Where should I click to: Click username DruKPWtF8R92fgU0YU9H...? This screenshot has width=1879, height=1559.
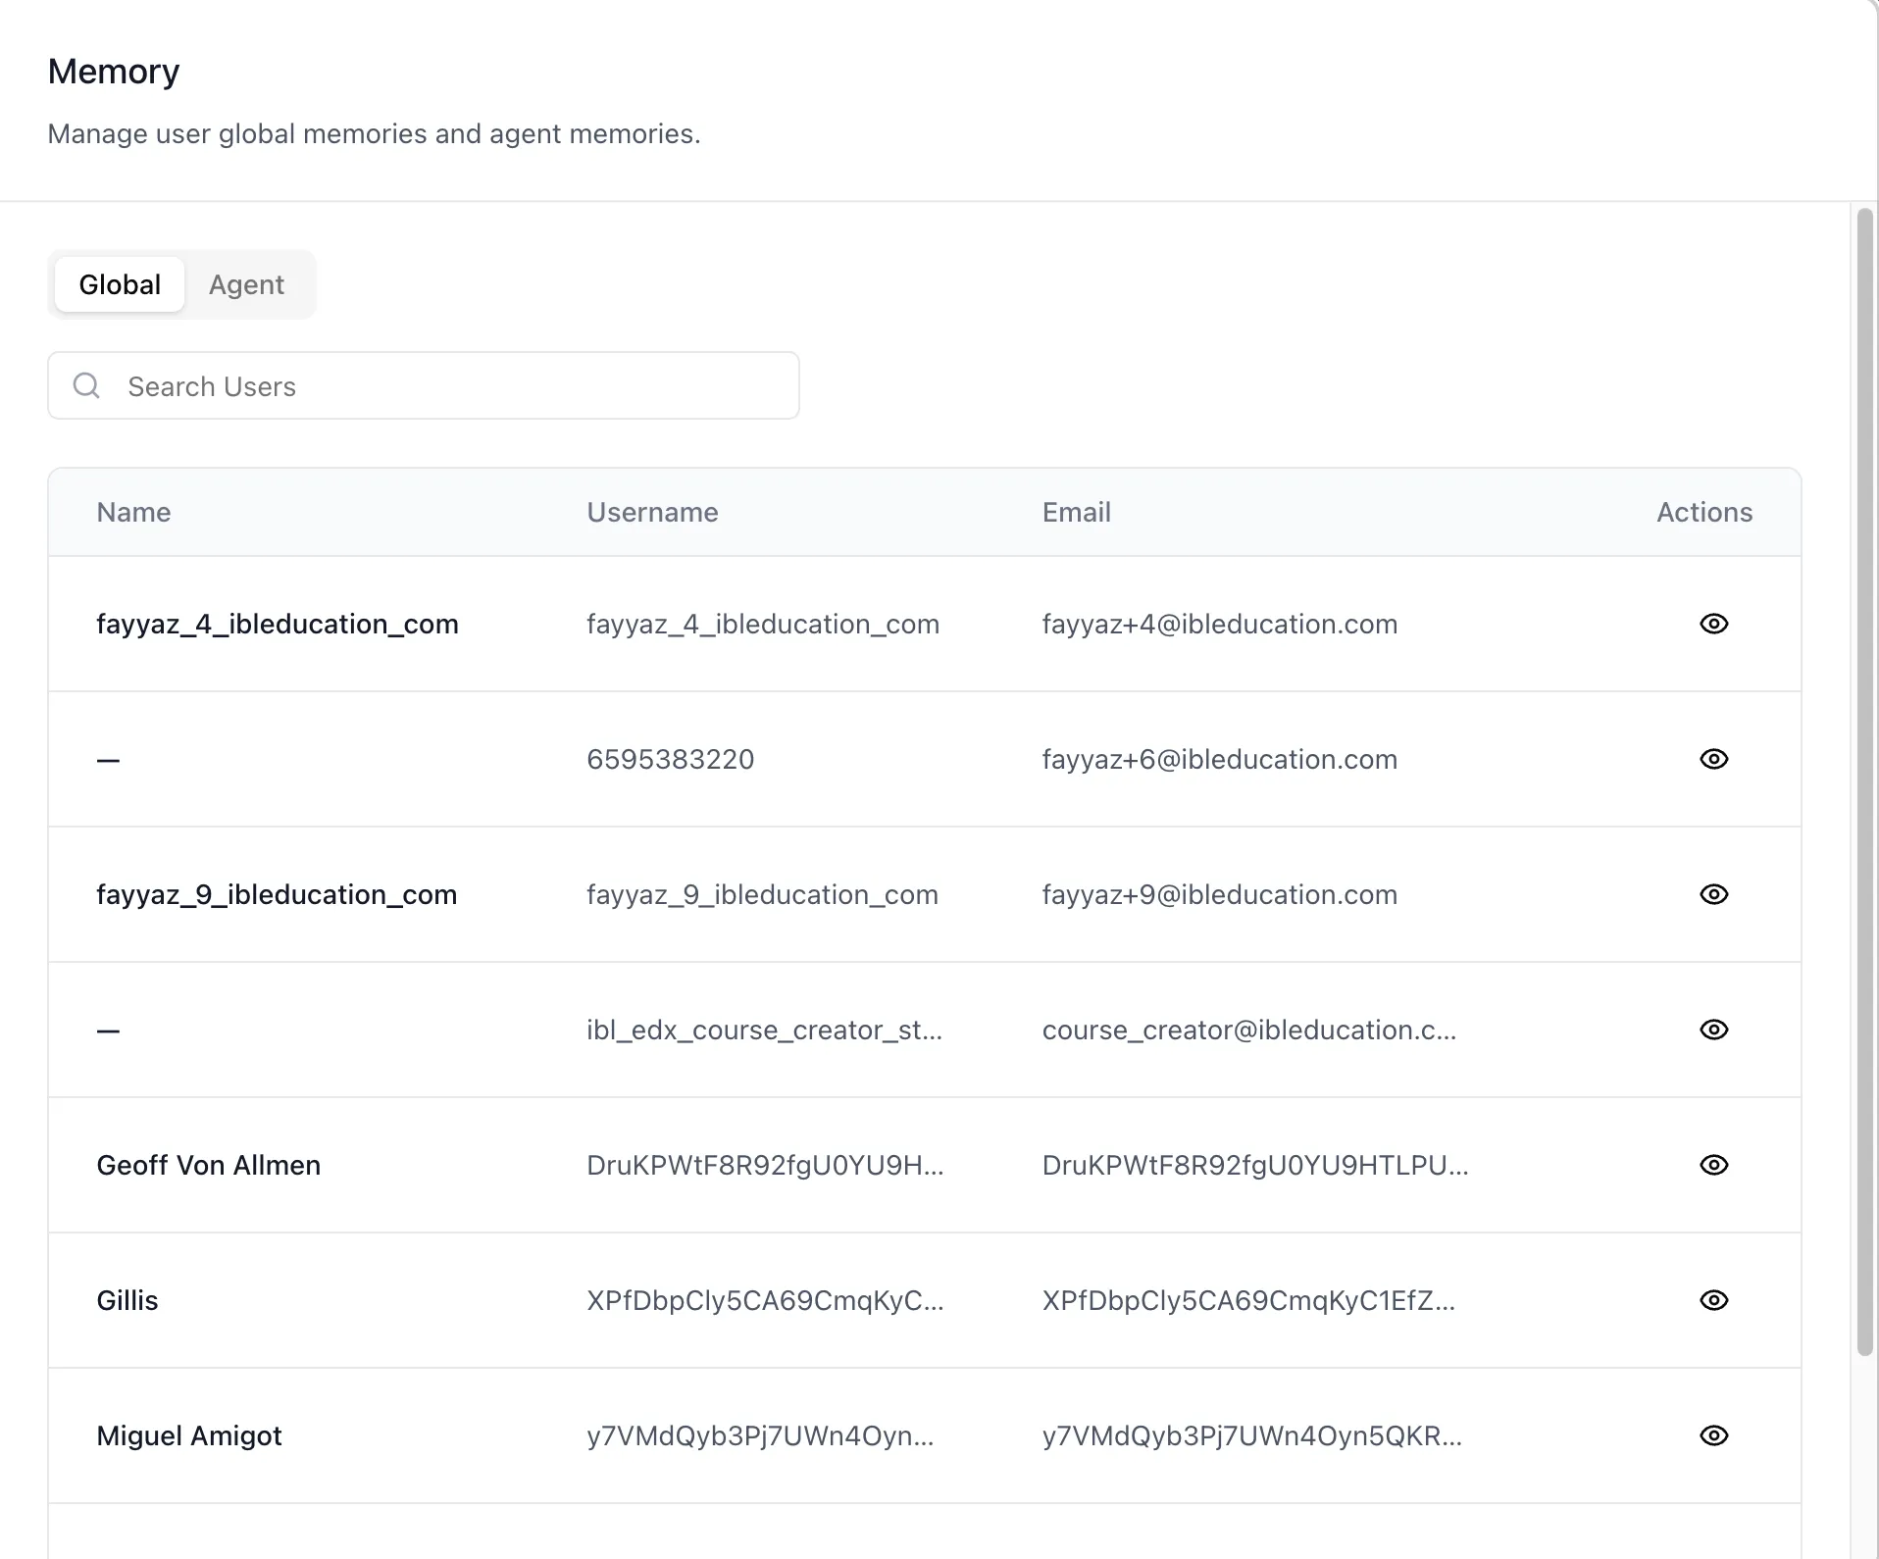click(x=765, y=1165)
